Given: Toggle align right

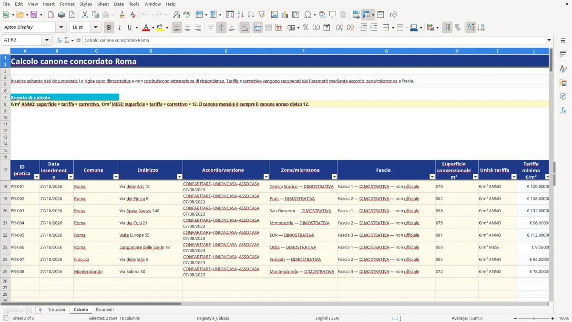Looking at the screenshot, I should [x=198, y=28].
